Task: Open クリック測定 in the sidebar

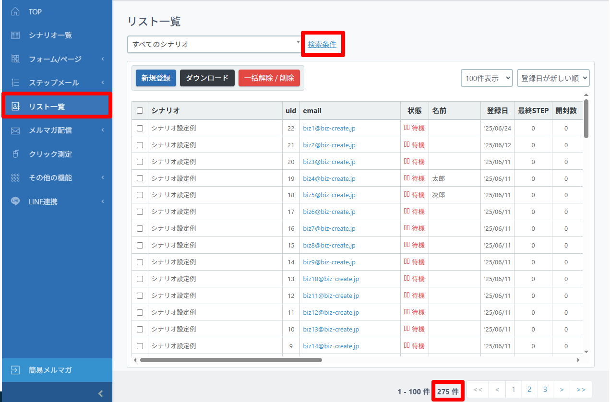Action: tap(57, 154)
